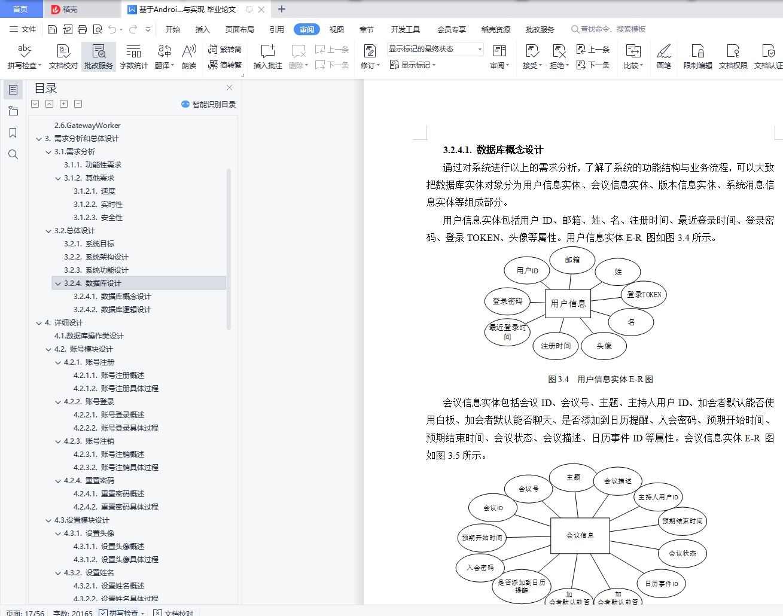Collapse the 4. 详细设计 chapter node
This screenshot has width=783, height=616.
(x=39, y=323)
